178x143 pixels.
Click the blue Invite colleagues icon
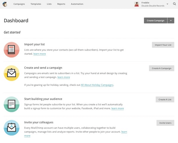click(x=12, y=128)
